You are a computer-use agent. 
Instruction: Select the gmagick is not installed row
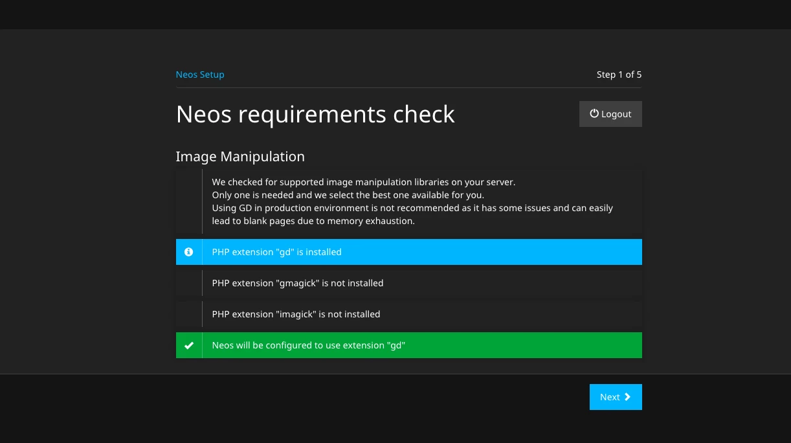click(x=409, y=283)
